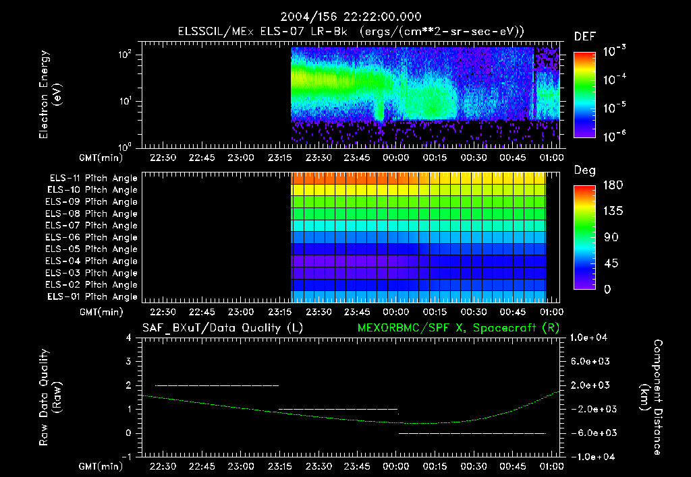The height and width of the screenshot is (477, 691).
Task: Click the Raw Data Quality (Raw) axis label
Action: point(50,397)
